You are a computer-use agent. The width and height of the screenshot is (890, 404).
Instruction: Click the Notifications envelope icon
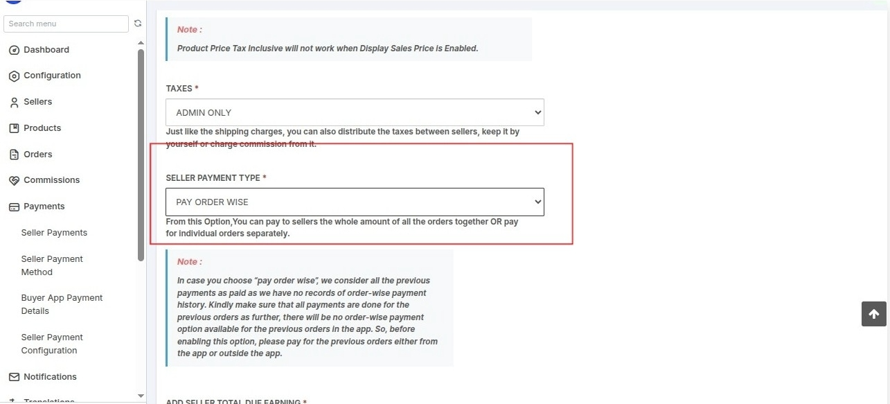coord(14,377)
